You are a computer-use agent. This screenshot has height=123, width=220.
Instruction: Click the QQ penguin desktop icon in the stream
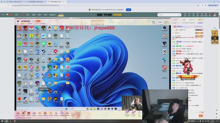tap(50, 28)
